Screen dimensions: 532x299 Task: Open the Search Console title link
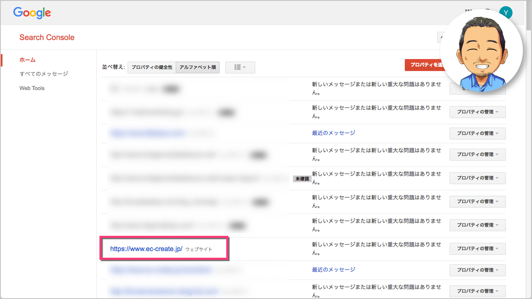[x=47, y=38]
